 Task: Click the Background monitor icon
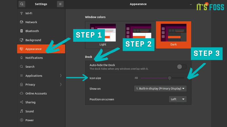click(22, 40)
